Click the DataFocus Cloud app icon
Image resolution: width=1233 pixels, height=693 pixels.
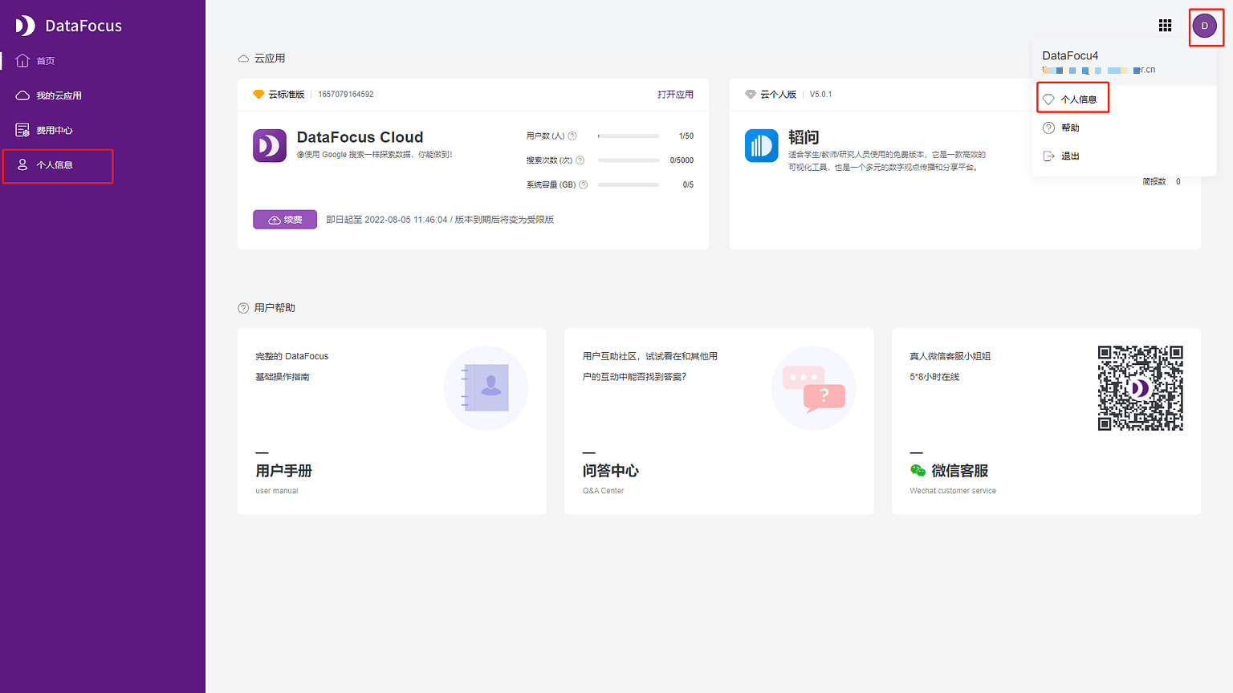[x=270, y=146]
